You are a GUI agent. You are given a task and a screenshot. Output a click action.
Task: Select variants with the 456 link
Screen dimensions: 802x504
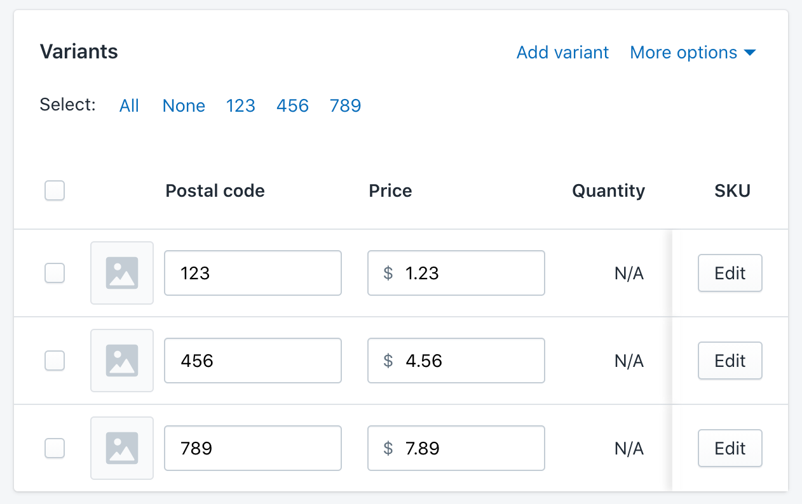(x=292, y=105)
